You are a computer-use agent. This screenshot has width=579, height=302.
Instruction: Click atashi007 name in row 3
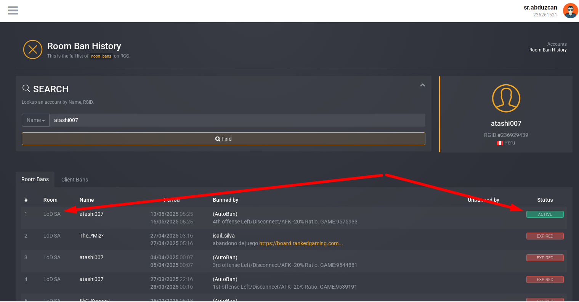(x=91, y=257)
